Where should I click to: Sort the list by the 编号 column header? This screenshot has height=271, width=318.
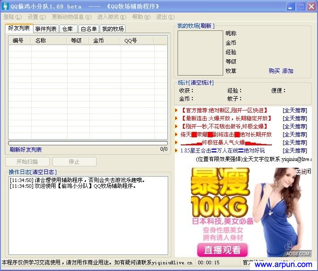20,41
